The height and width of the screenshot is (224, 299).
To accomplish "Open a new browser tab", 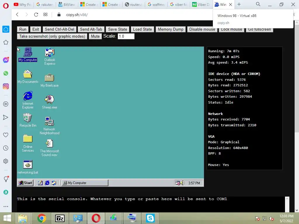I will (239, 4).
